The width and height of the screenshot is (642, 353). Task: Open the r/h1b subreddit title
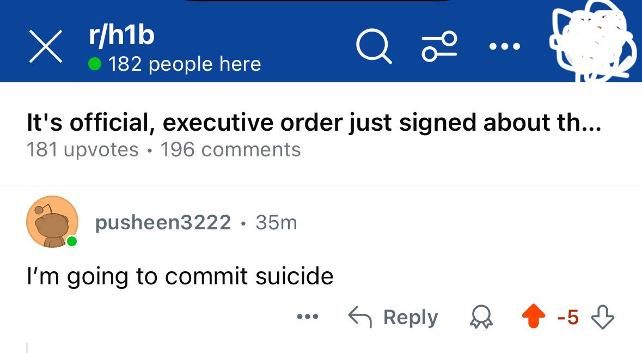coord(121,34)
